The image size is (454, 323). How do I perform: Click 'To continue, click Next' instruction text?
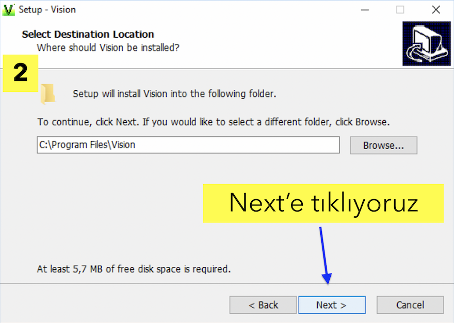tap(214, 122)
